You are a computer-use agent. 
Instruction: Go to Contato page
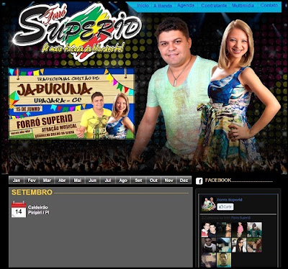[269, 5]
